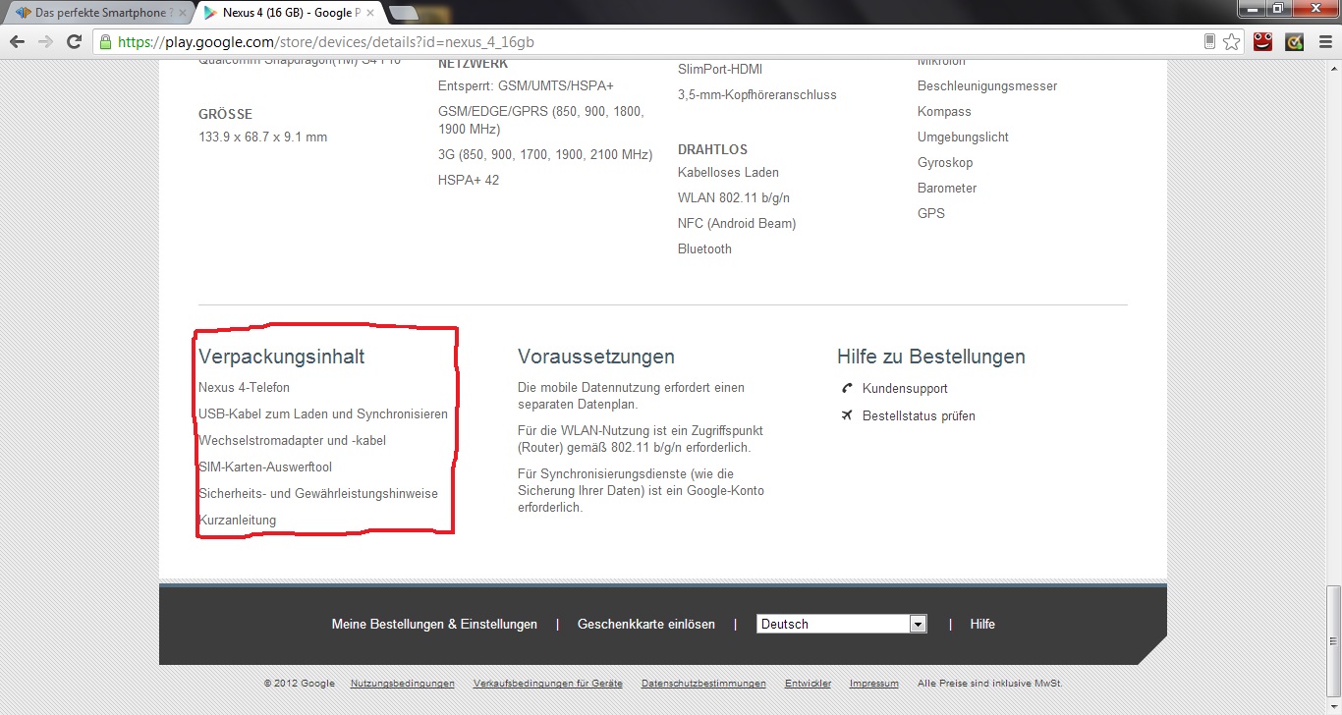Reload the current page
The height and width of the screenshot is (715, 1342).
click(x=74, y=41)
